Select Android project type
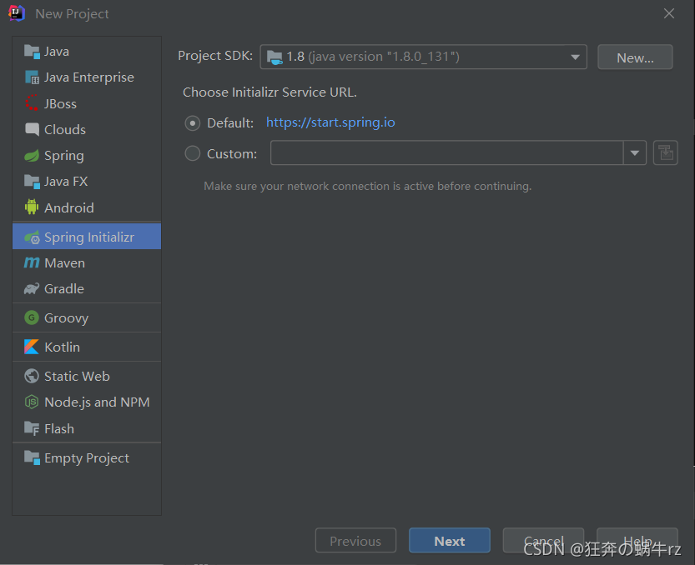 [x=87, y=207]
